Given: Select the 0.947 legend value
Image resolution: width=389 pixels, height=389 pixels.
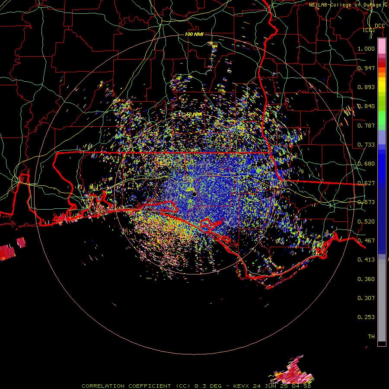Looking at the screenshot, I should (366, 68).
